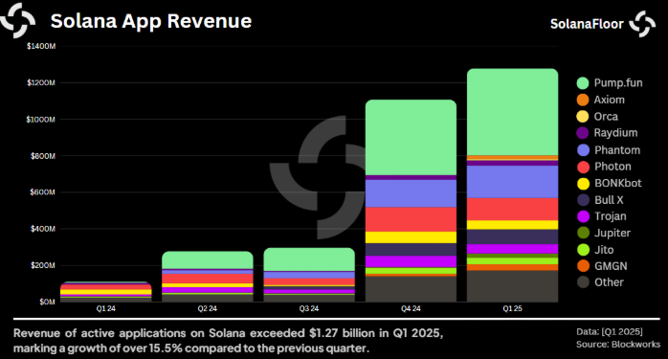Image resolution: width=668 pixels, height=359 pixels.
Task: Select the Jupiter legend label text
Action: click(x=612, y=233)
